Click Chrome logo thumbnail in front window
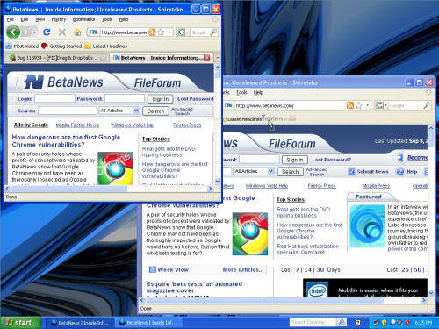The height and width of the screenshot is (329, 439). (x=115, y=168)
